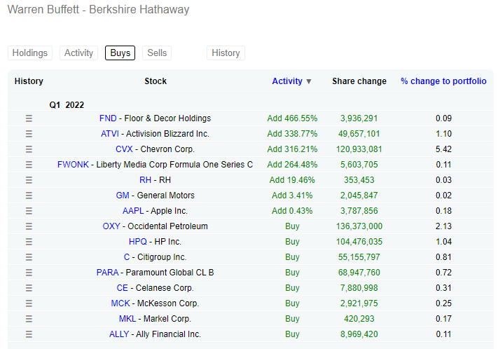Open history icon for GM row

pyautogui.click(x=29, y=196)
